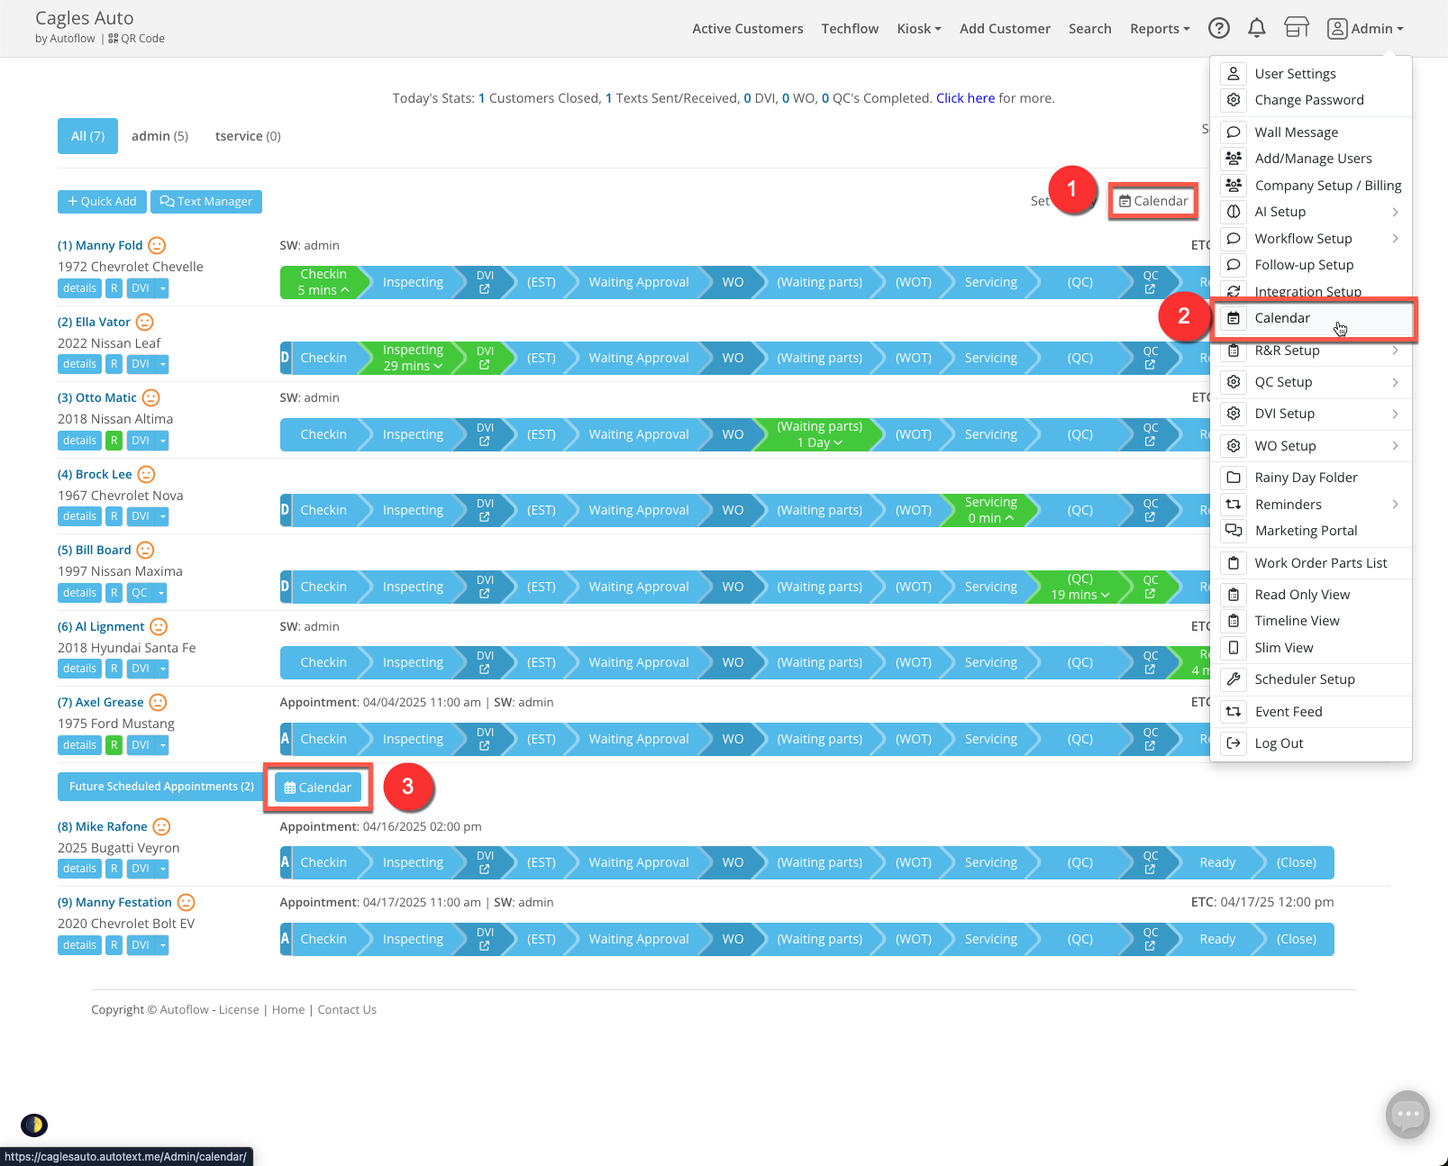Open the help question mark icon
Viewport: 1448px width, 1166px height.
(x=1219, y=29)
